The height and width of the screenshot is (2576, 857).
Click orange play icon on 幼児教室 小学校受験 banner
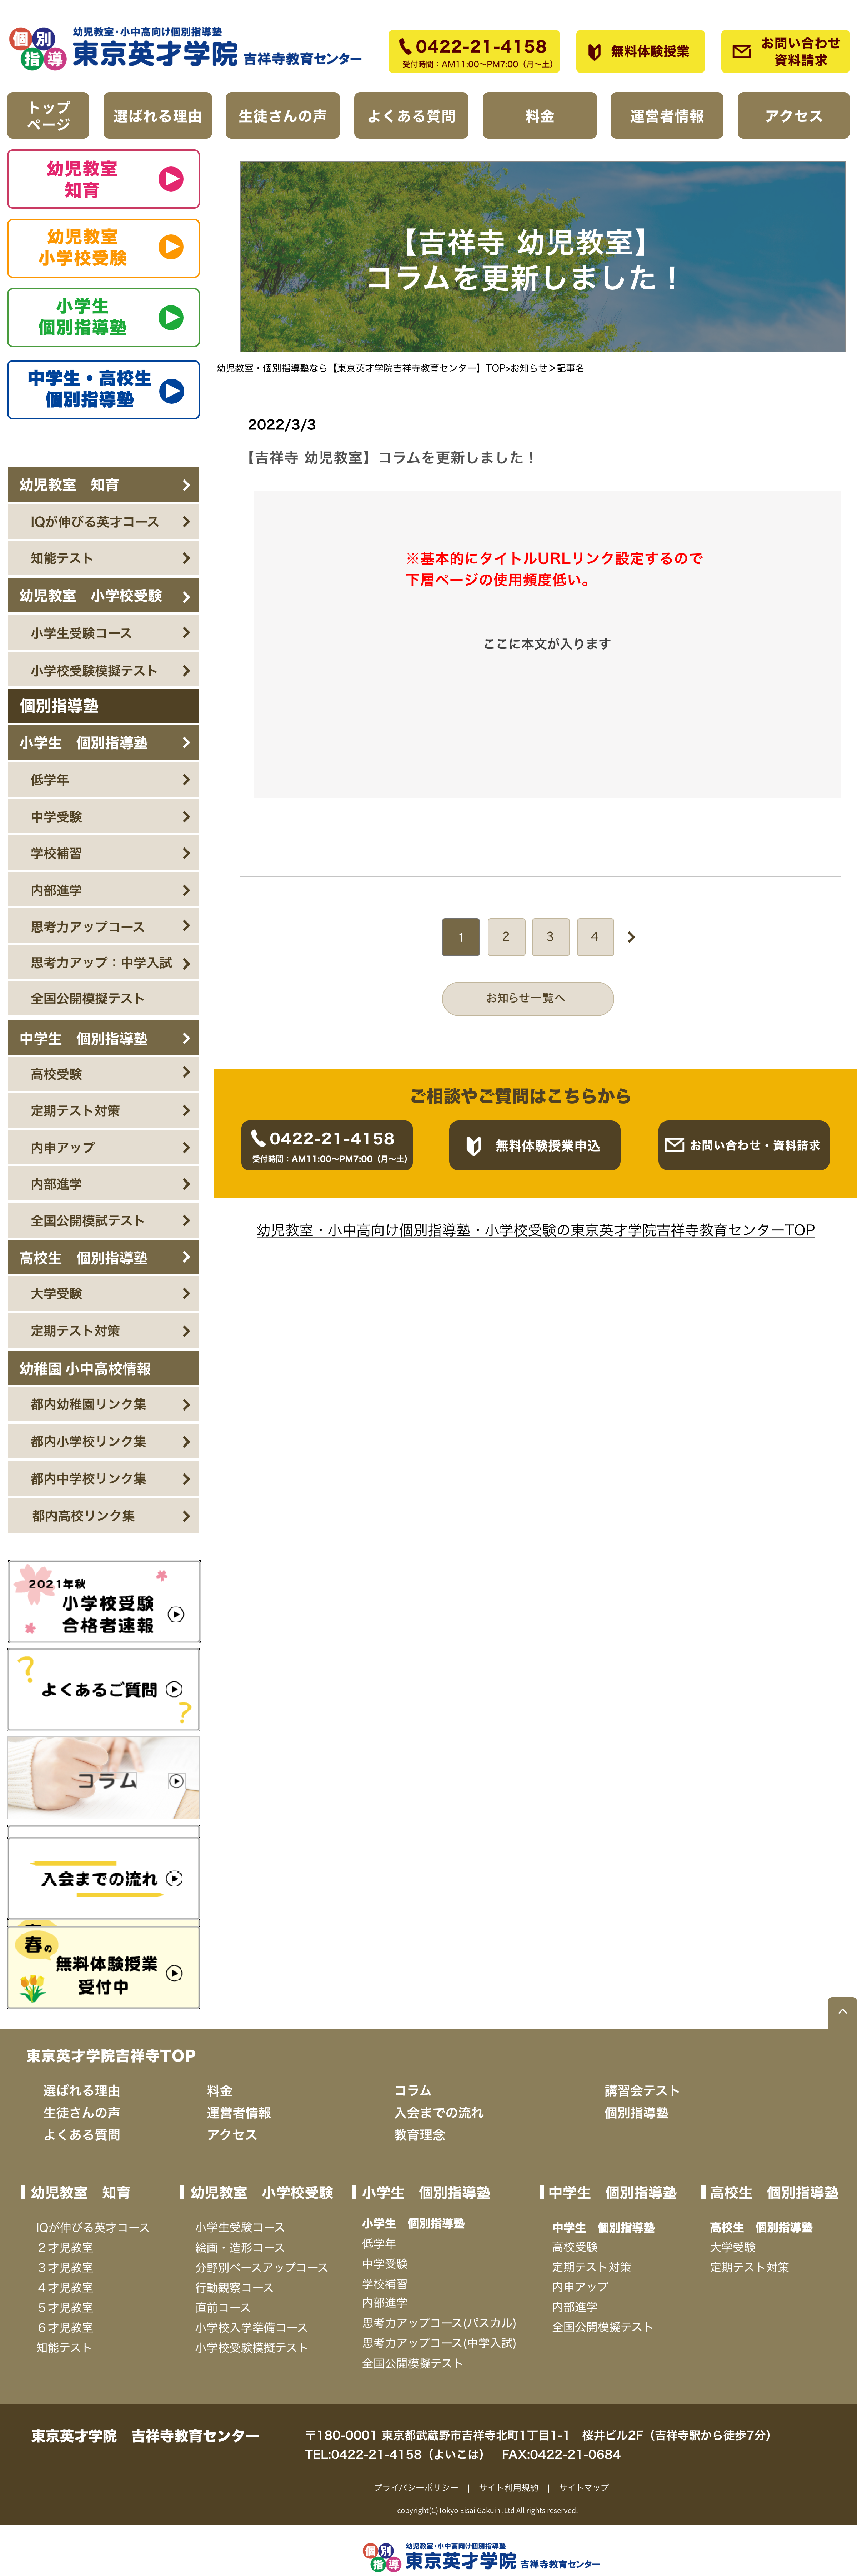point(171,247)
